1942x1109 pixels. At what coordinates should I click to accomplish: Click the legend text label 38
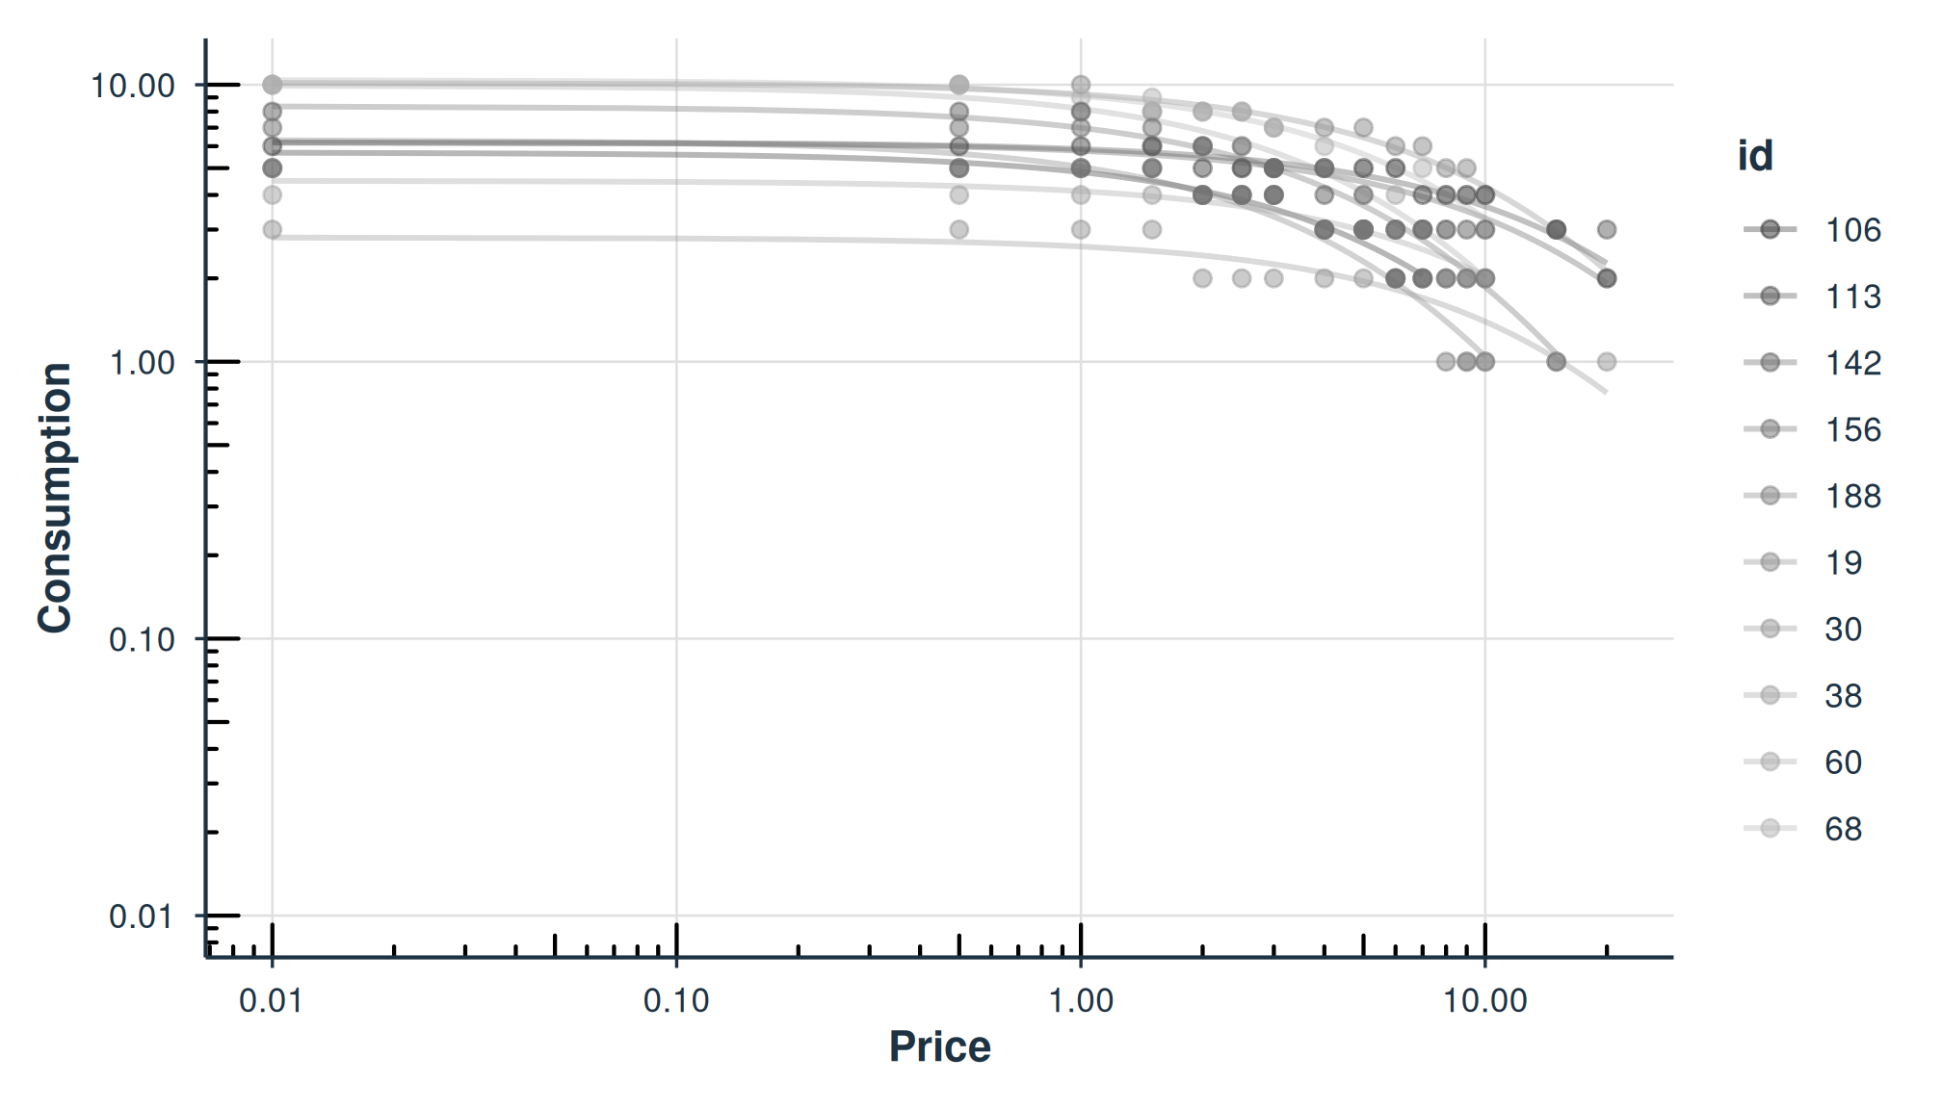1843,695
